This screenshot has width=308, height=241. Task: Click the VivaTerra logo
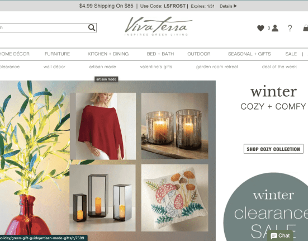click(158, 26)
